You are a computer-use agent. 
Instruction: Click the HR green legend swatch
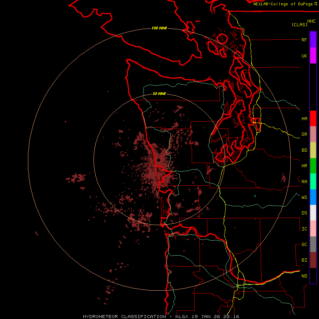click(x=313, y=166)
